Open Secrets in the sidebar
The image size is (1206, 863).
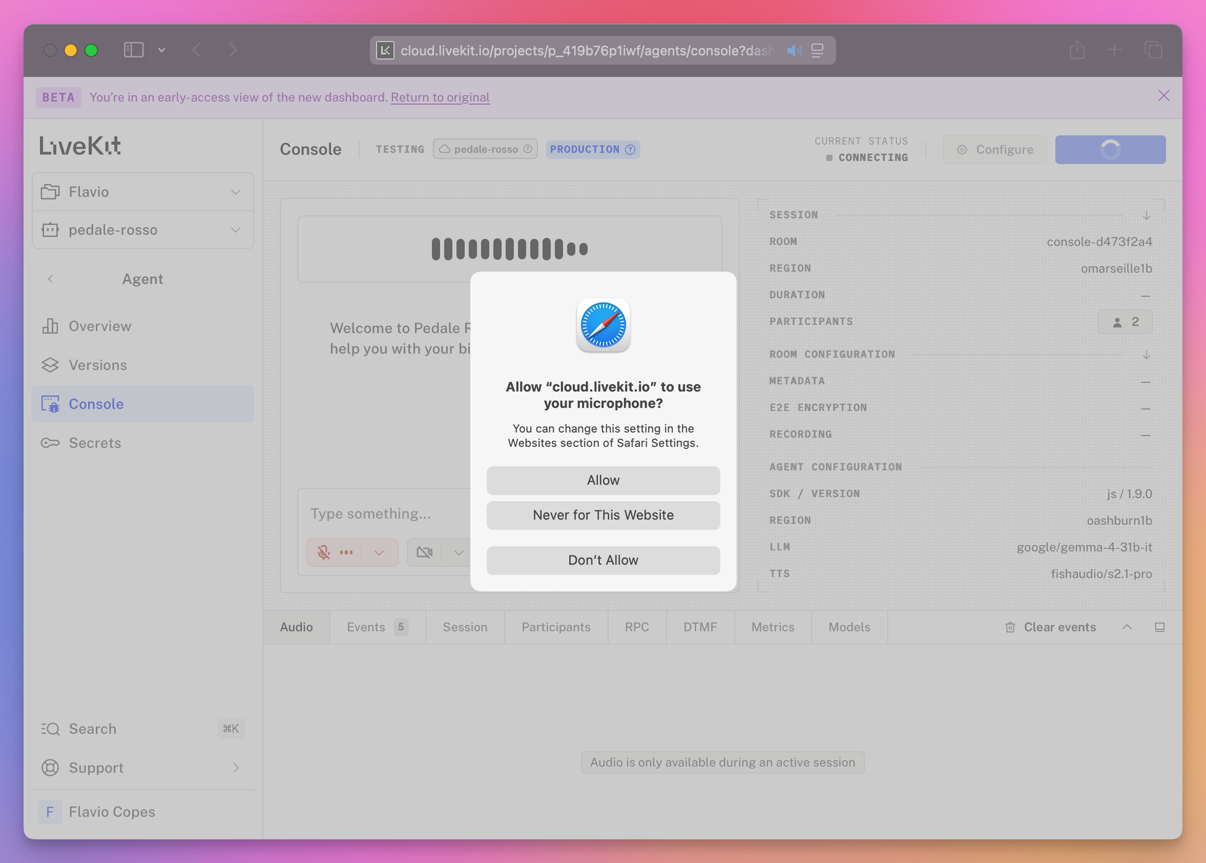click(143, 443)
